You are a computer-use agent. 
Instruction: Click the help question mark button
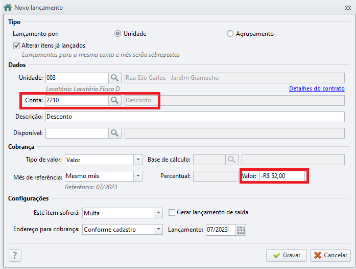[15, 255]
